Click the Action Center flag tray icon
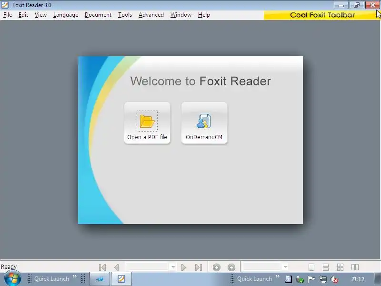The height and width of the screenshot is (286, 381). coord(311,279)
